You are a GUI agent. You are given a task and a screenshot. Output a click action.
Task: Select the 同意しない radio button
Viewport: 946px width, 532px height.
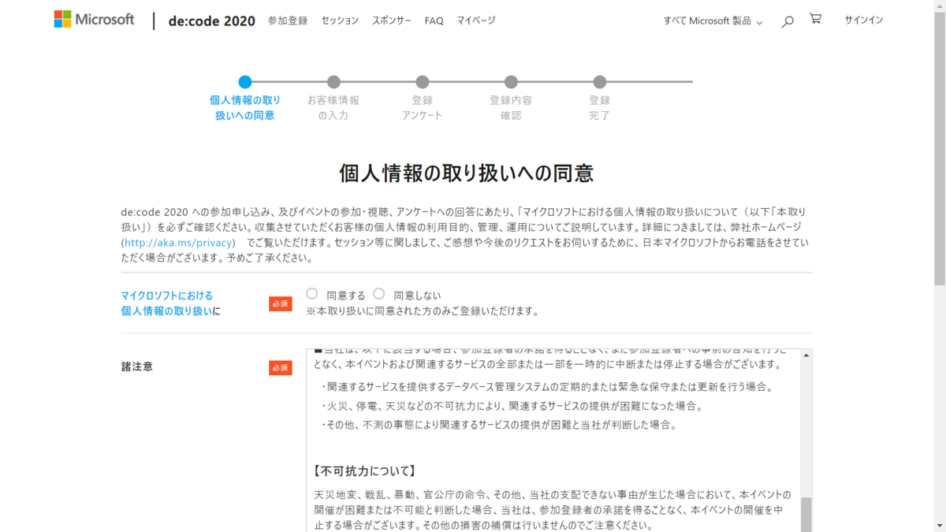[379, 294]
